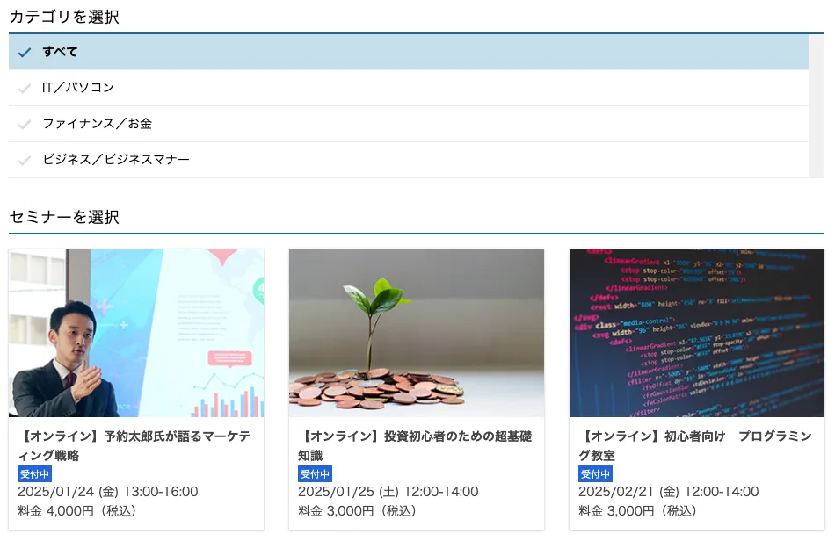This screenshot has width=835, height=541.
Task: Click the プログラミング教室 seminar title
Action: click(694, 445)
